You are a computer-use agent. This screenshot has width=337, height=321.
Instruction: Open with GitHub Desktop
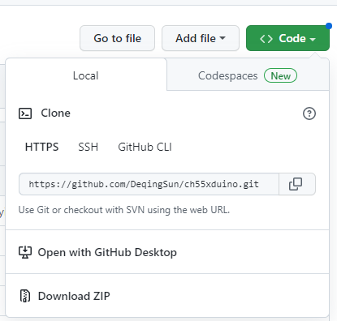click(x=167, y=252)
